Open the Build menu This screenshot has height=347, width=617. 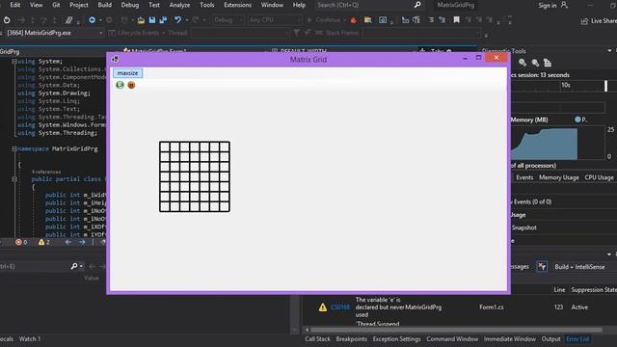(105, 5)
